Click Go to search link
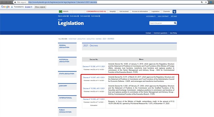214x117 pixels. coord(85,16)
